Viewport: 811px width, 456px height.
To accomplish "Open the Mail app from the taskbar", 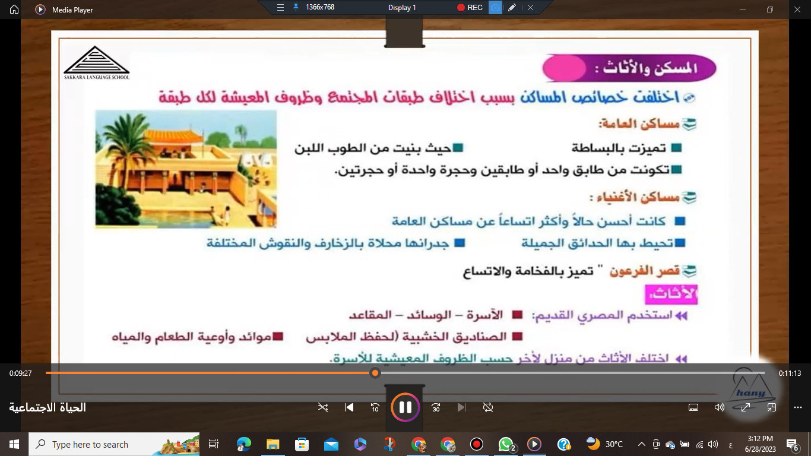I will click(331, 444).
